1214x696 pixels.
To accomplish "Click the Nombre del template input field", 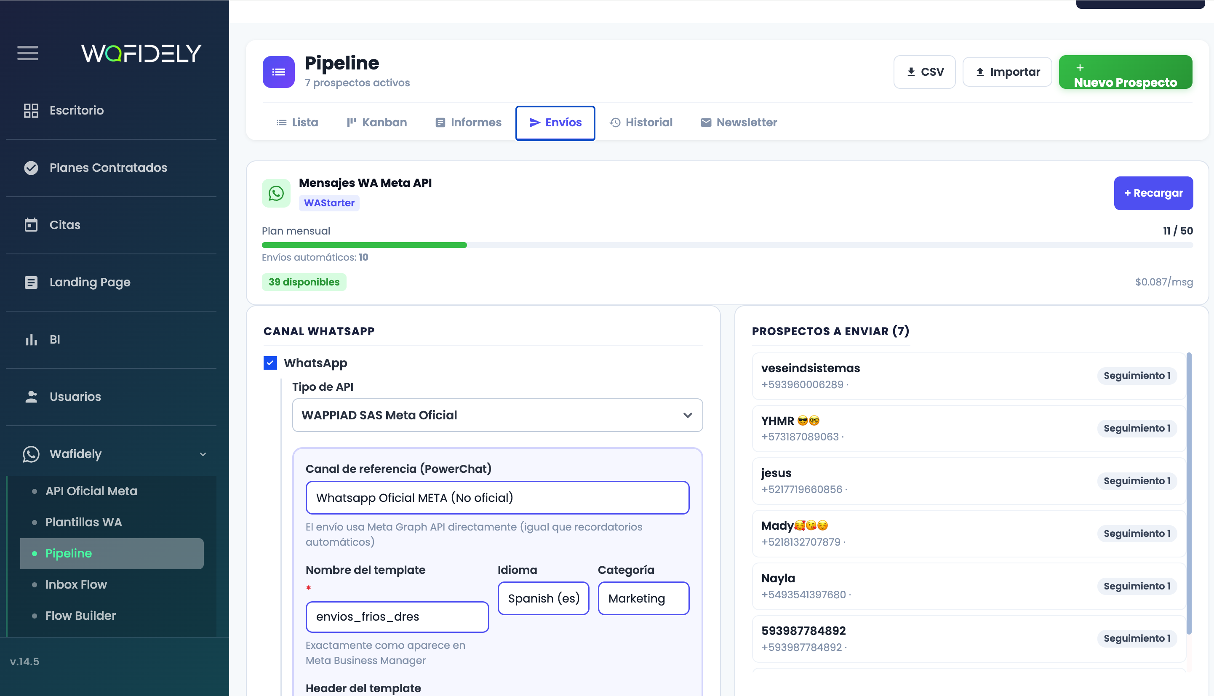I will tap(397, 617).
